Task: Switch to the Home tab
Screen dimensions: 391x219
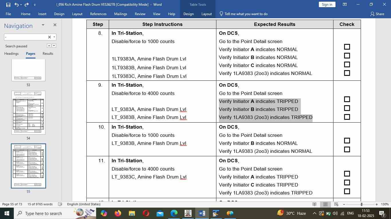Action: click(x=25, y=14)
